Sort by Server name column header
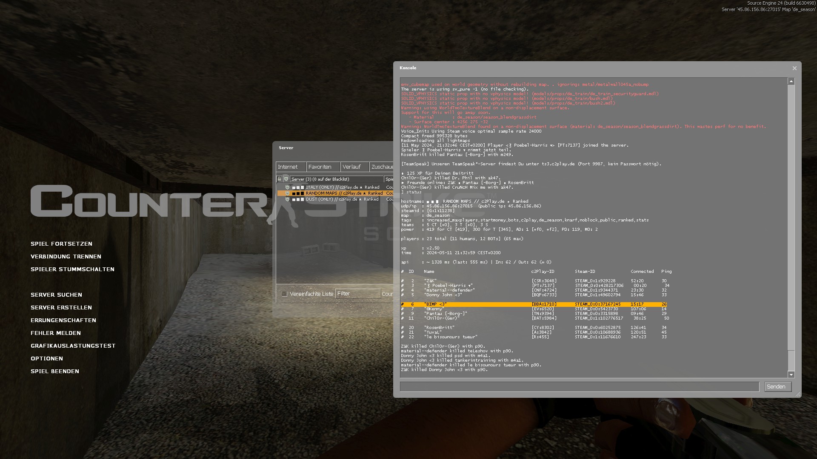817x459 pixels. 336,179
